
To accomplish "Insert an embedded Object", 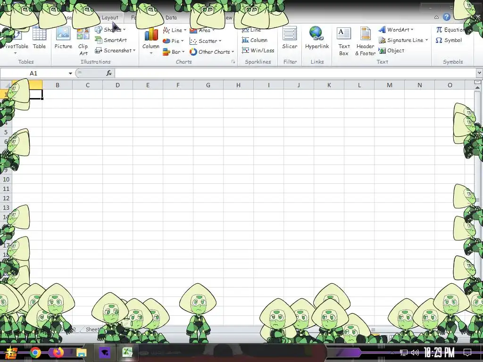I will coord(391,50).
